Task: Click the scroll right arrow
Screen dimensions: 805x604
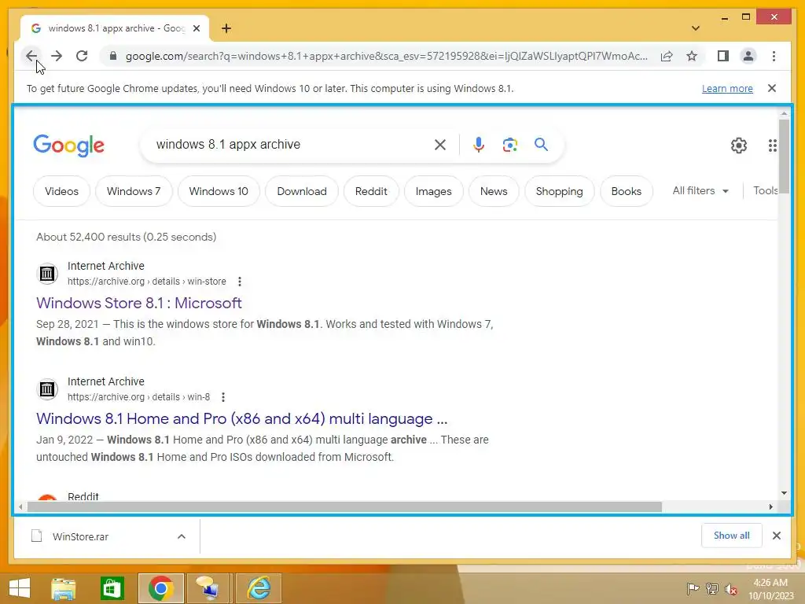Action: [x=770, y=507]
